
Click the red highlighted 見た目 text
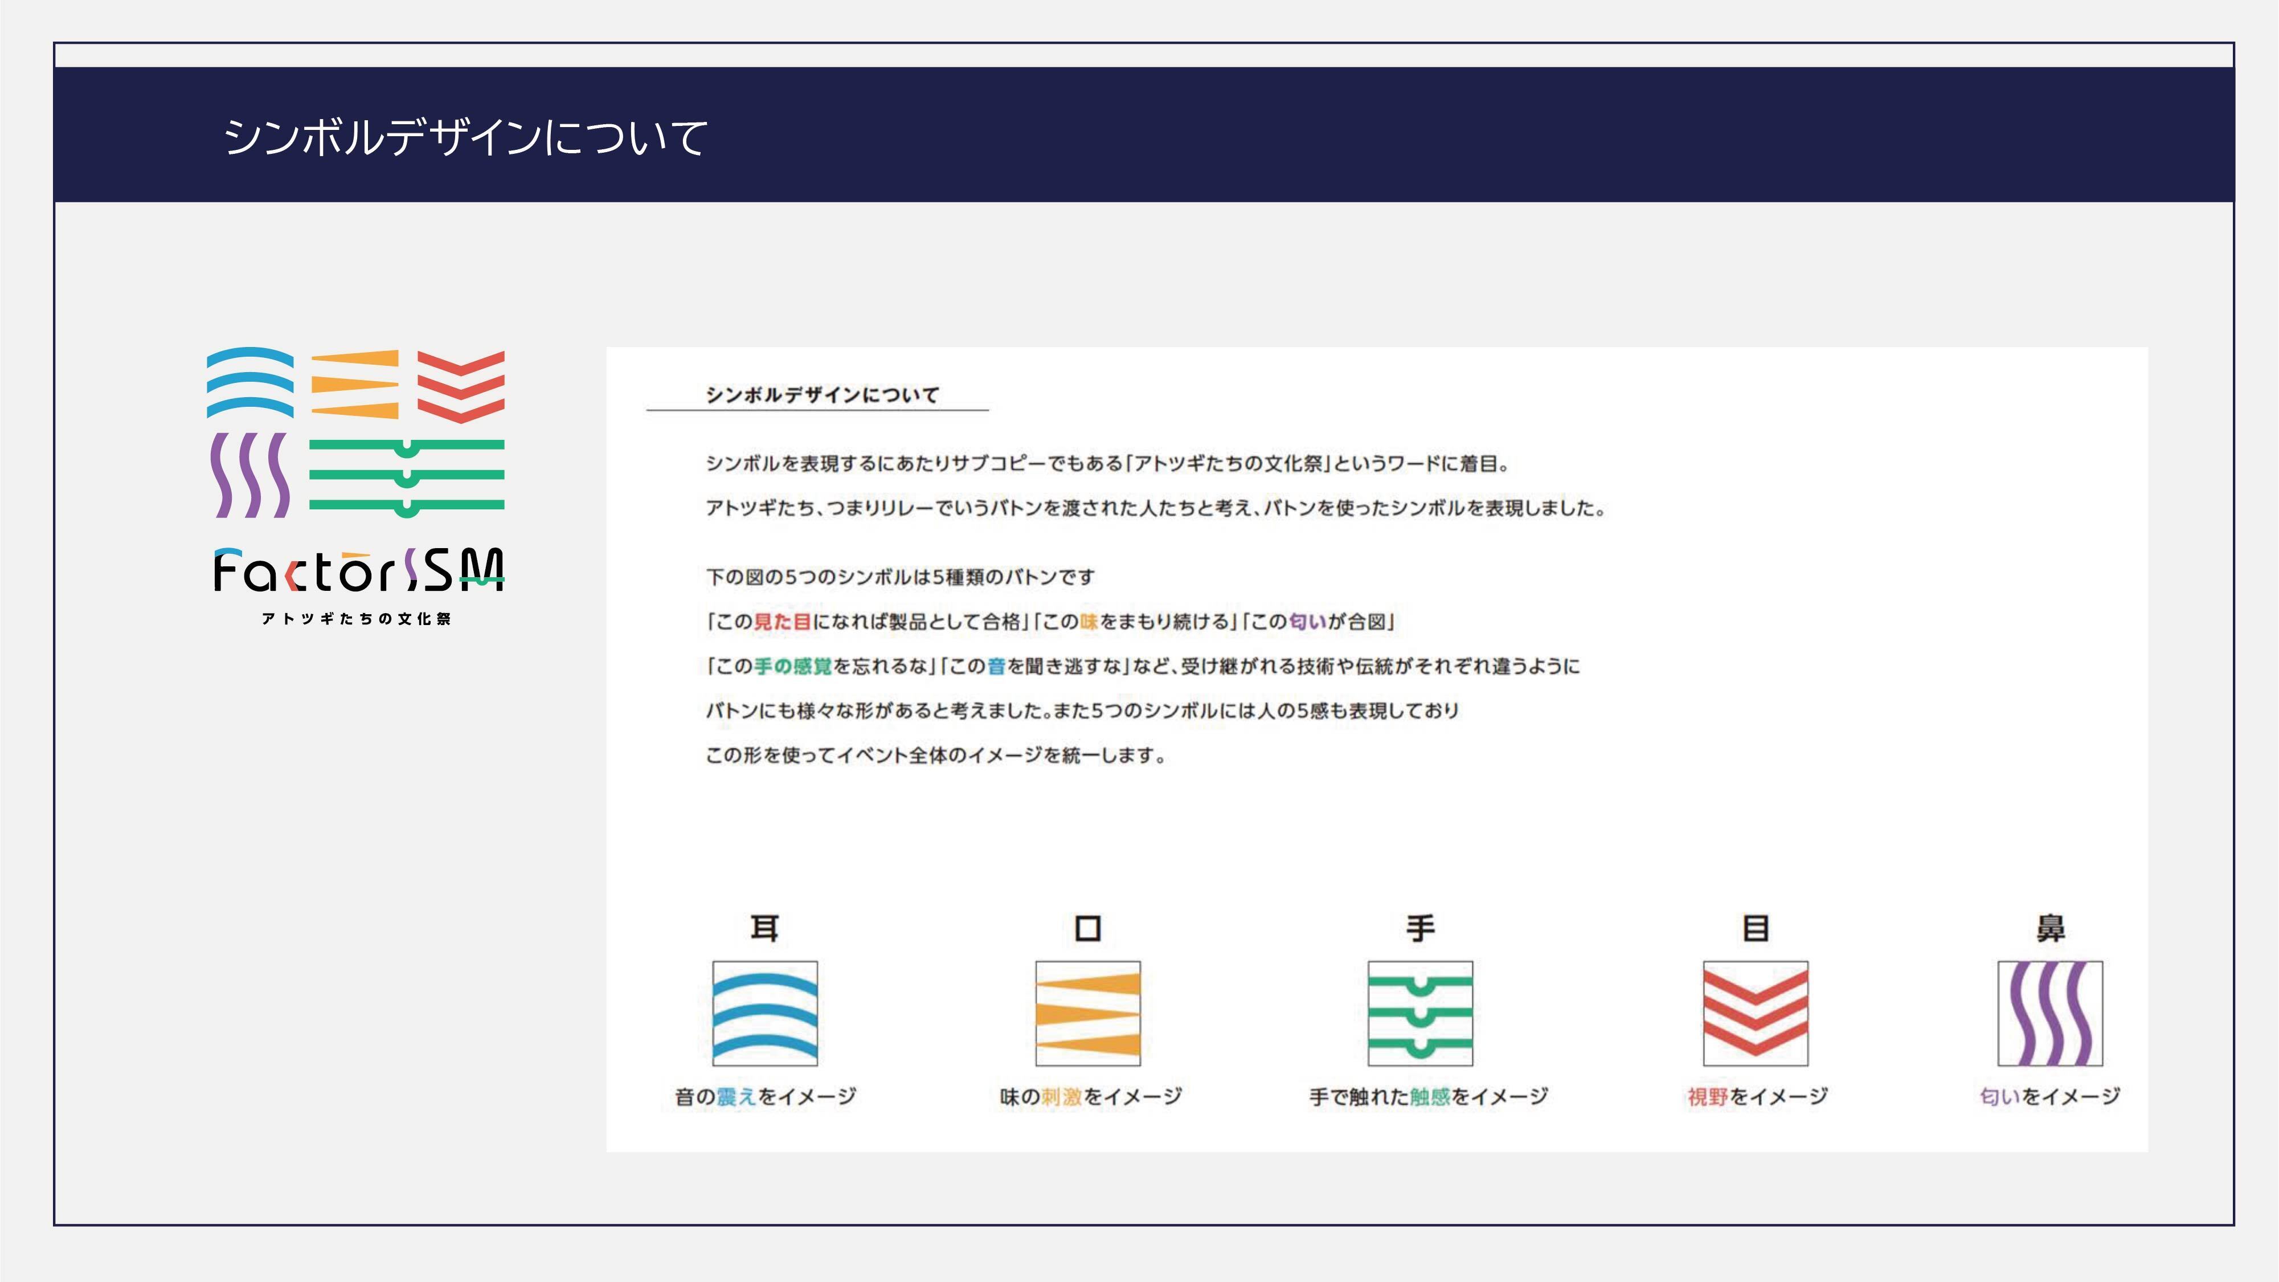tap(782, 621)
